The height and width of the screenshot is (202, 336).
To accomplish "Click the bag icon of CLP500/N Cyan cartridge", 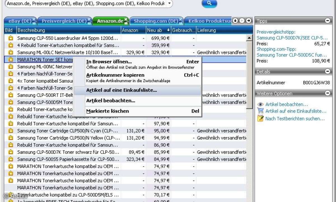I will [x=11, y=131].
